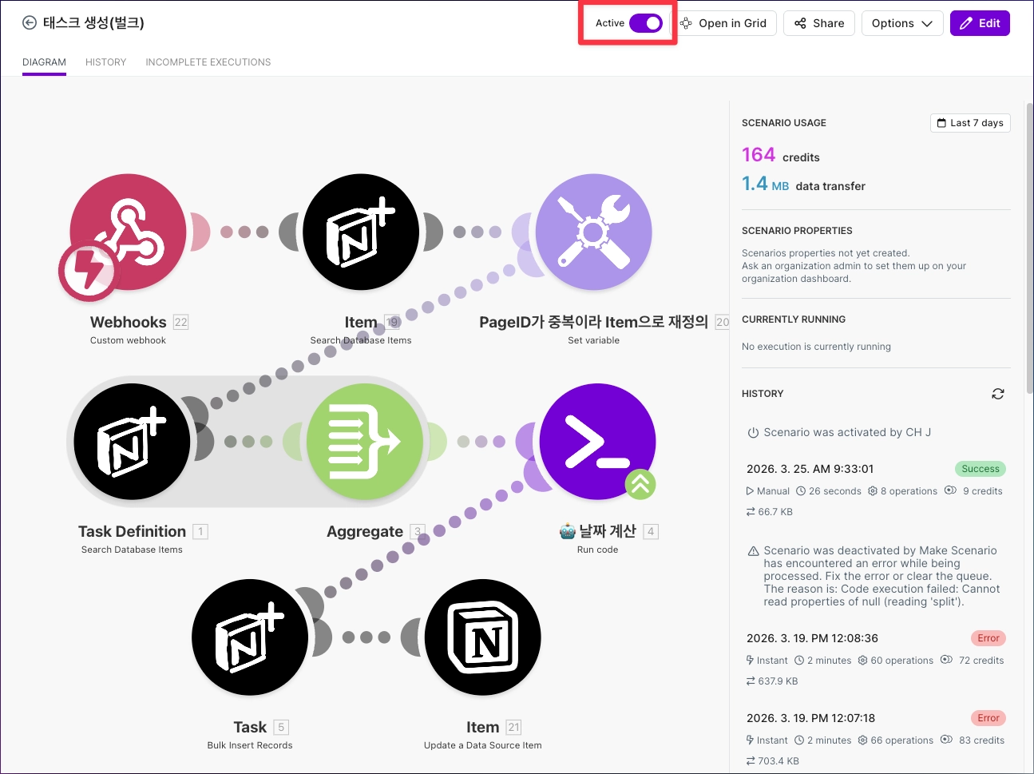Select the green Aggregate module
Image resolution: width=1034 pixels, height=774 pixels.
[x=365, y=442]
